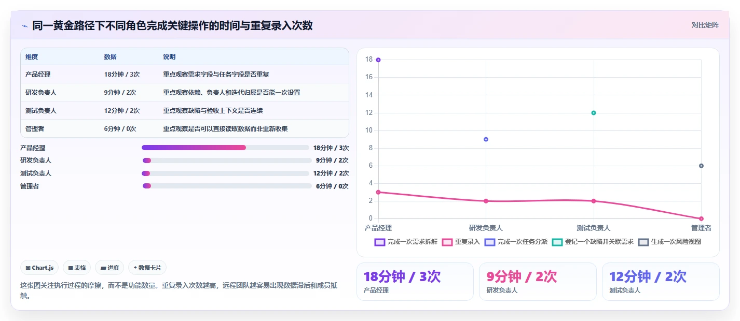The height and width of the screenshot is (321, 740).
Task: Open the 9分钟 / 2次 研发负责人 card
Action: [538, 282]
